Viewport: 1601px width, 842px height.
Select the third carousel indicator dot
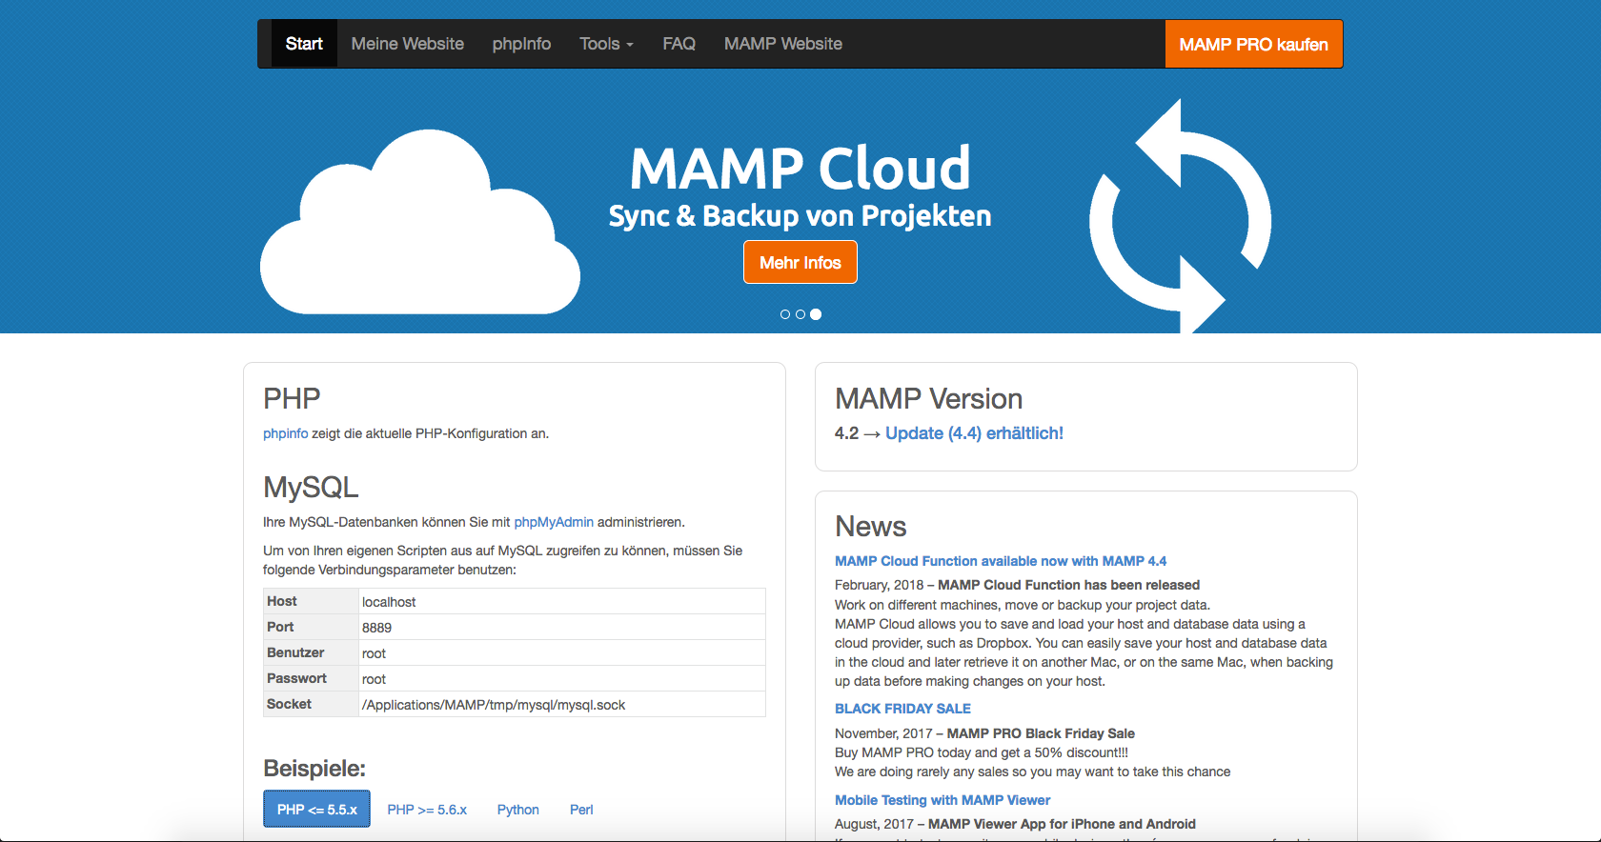pyautogui.click(x=816, y=314)
